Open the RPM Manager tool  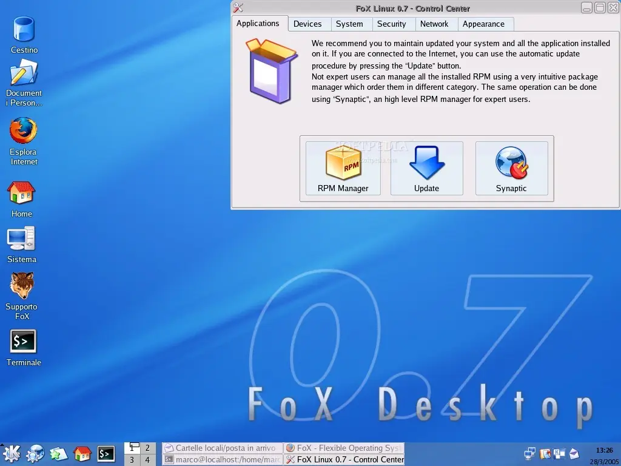[x=343, y=169]
